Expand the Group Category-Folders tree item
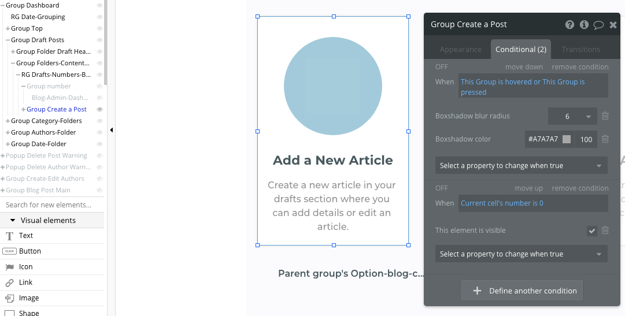 (x=8, y=121)
